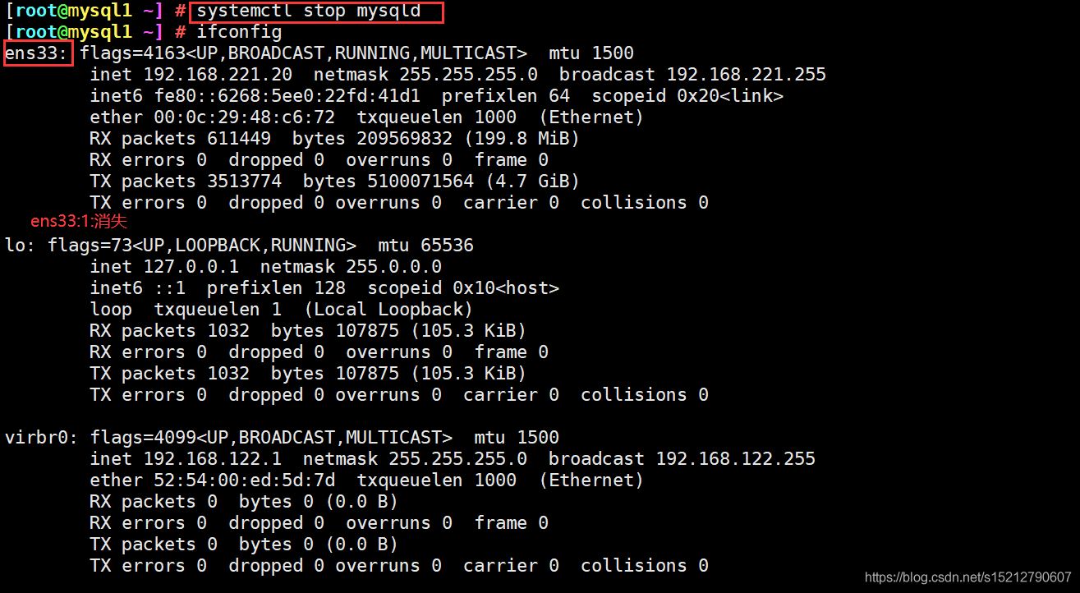
Task: Click the mtu 65536 value
Action: coord(425,246)
